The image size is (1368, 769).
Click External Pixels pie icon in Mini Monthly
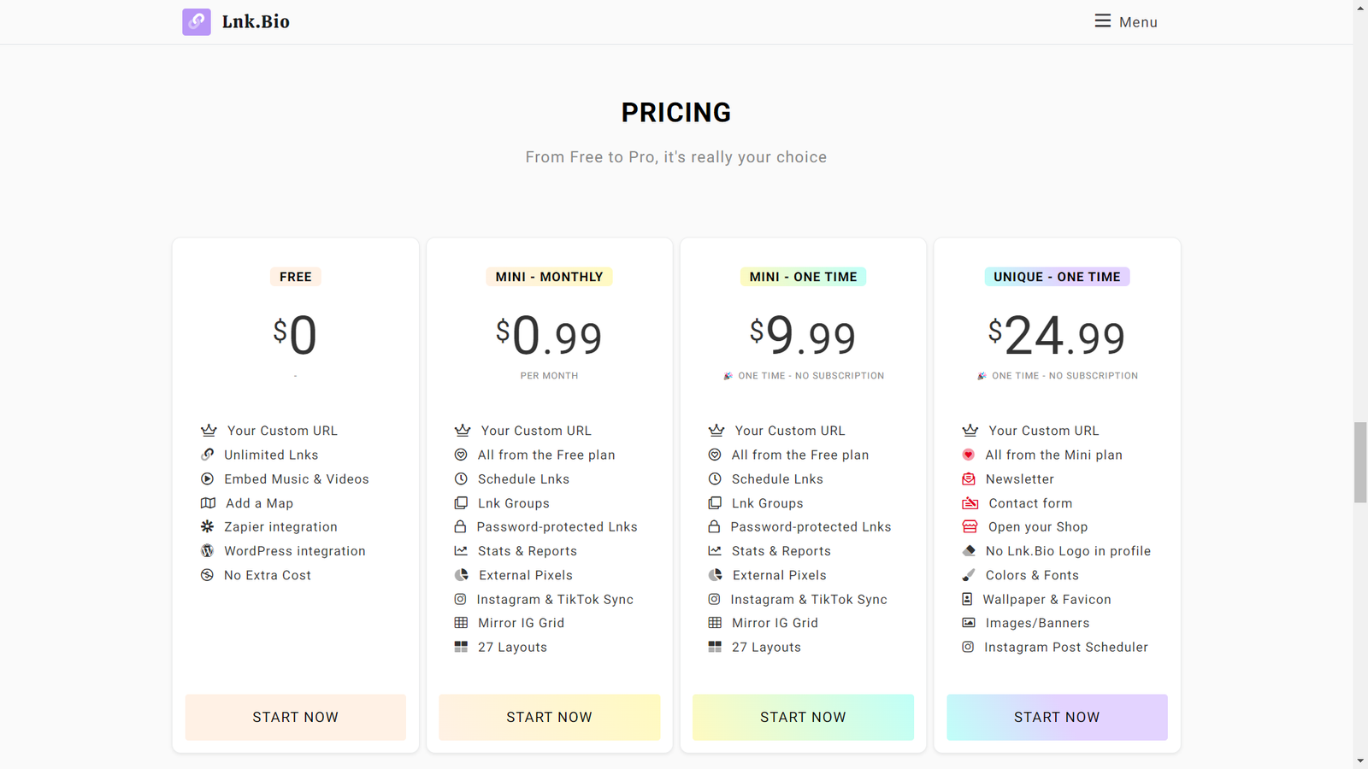(462, 575)
